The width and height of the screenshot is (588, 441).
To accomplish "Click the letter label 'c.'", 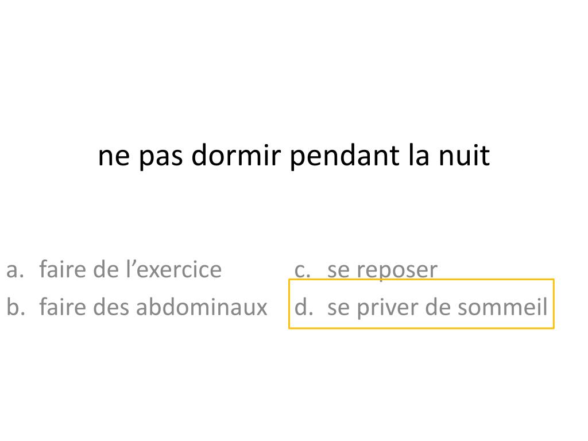I will pos(303,270).
